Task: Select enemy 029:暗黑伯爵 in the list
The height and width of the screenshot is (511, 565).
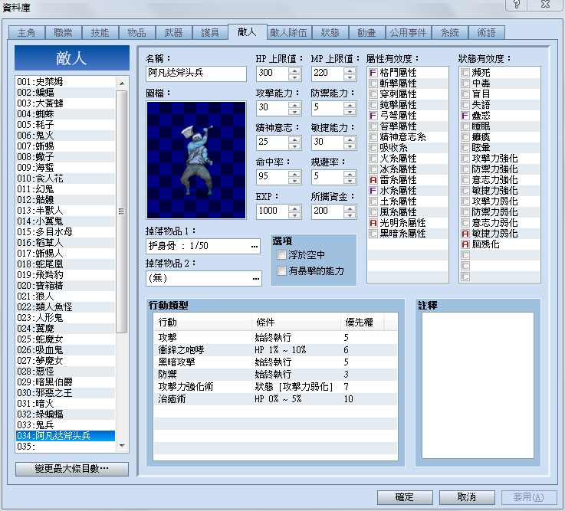Action: (66, 382)
